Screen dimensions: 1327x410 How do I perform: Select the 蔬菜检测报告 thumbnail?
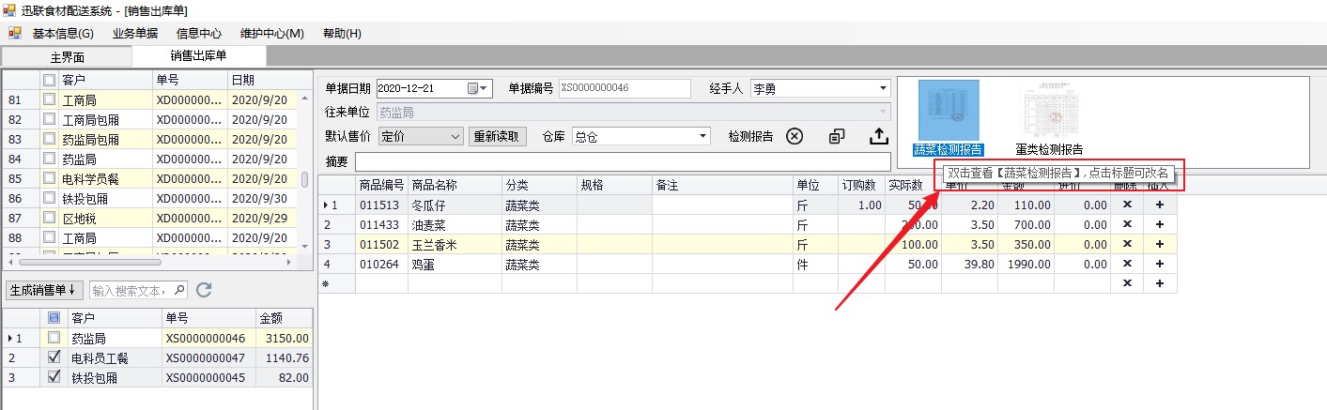[x=948, y=111]
